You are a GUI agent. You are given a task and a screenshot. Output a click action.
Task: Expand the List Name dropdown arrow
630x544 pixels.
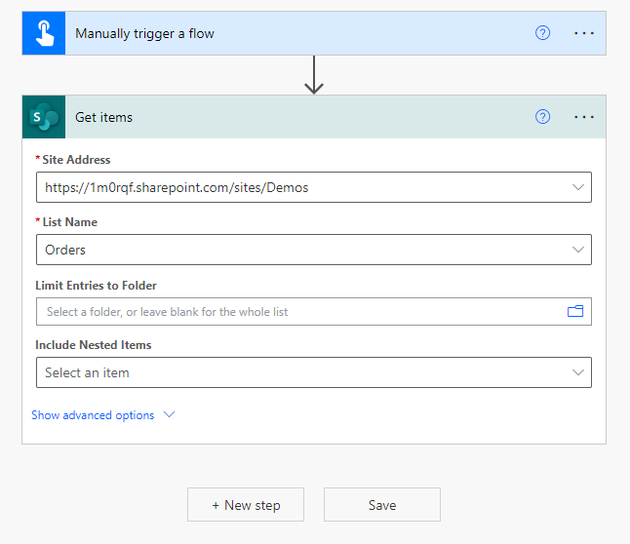(577, 250)
